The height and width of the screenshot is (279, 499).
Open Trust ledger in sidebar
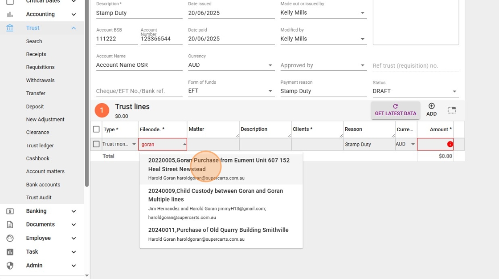click(x=40, y=146)
